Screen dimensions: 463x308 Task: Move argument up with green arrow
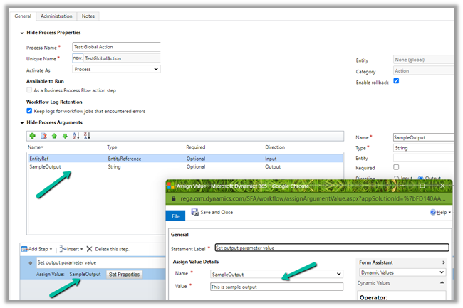click(54, 135)
